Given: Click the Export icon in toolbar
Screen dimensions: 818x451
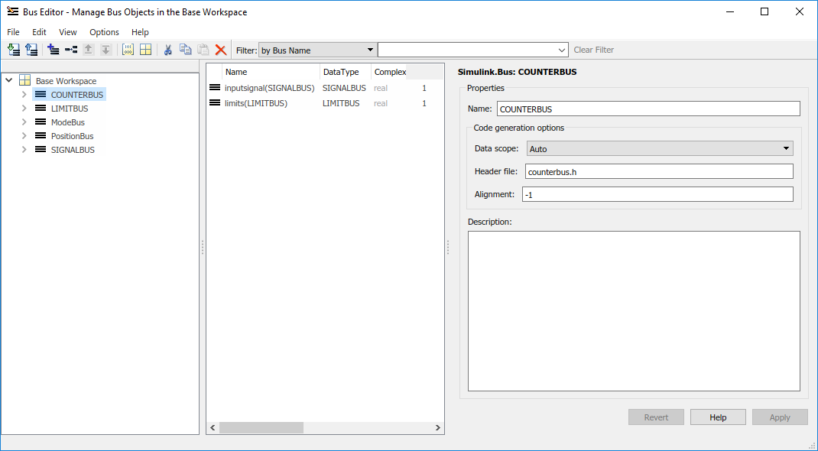Looking at the screenshot, I should (32, 50).
